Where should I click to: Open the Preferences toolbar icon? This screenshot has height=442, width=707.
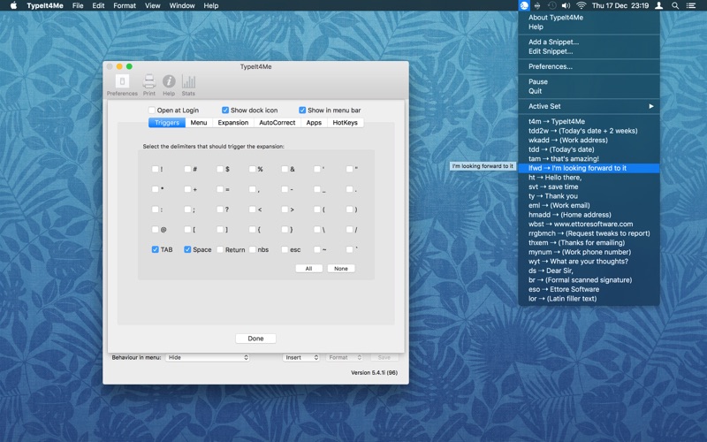pos(122,82)
